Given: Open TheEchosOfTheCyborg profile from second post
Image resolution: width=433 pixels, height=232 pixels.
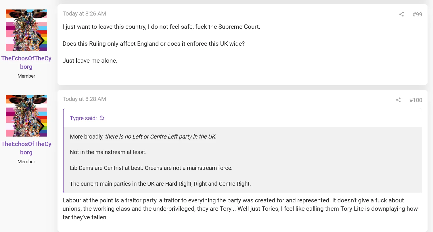Looking at the screenshot, I should coord(26,148).
